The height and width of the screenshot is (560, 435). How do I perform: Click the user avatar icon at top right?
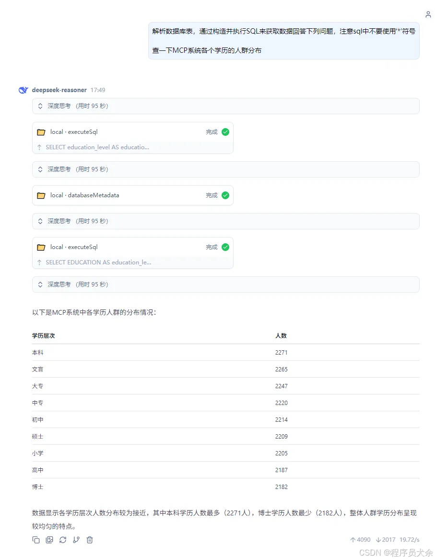(428, 14)
